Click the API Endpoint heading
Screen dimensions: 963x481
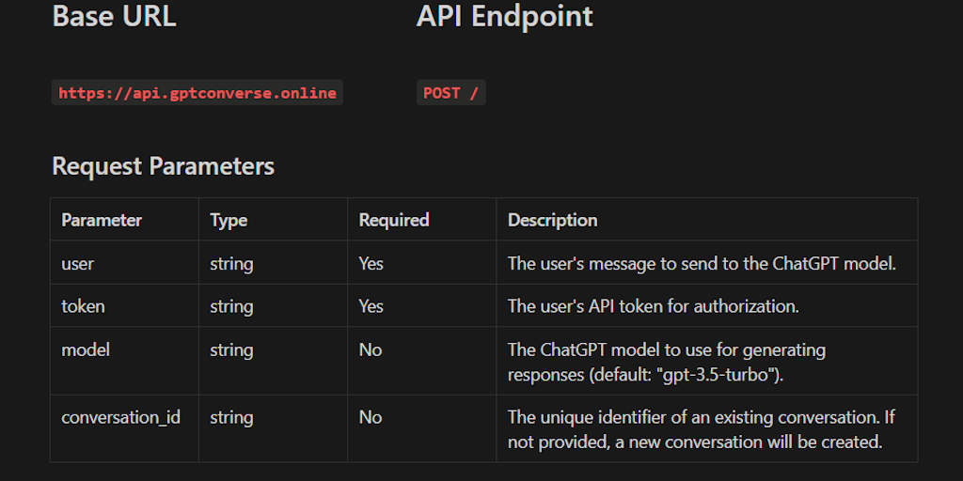[504, 16]
